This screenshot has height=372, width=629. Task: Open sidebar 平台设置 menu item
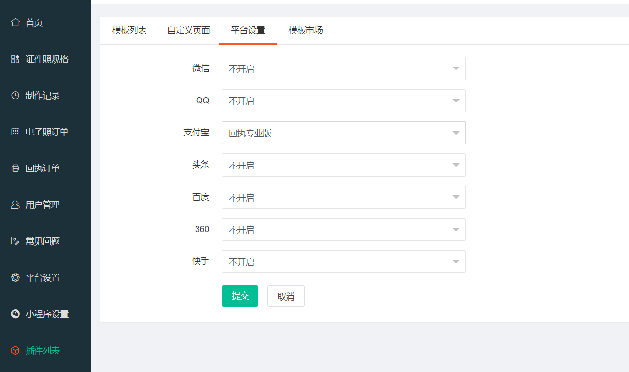tap(46, 277)
